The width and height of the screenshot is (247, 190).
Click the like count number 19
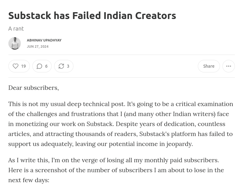pos(23,66)
